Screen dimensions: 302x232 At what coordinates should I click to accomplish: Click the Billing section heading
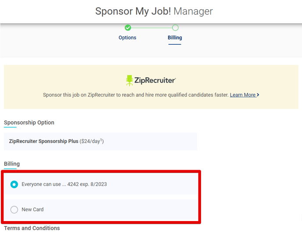tap(12, 164)
